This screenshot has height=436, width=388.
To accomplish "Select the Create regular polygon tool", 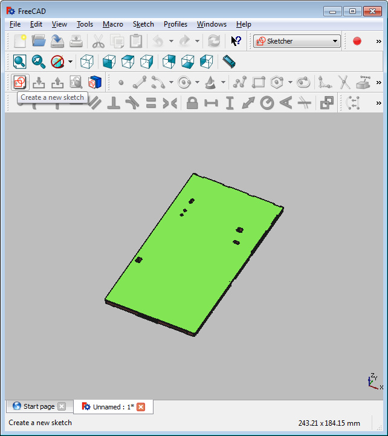I will point(277,82).
